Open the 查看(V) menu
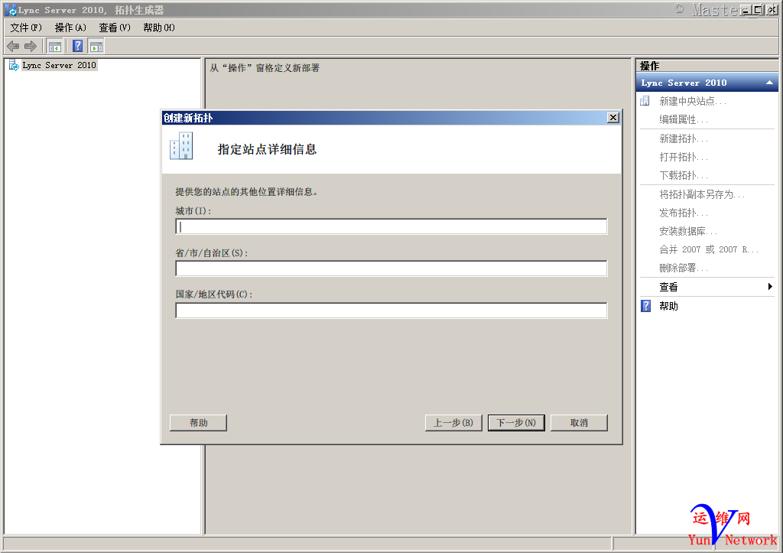Image resolution: width=783 pixels, height=553 pixels. click(115, 28)
